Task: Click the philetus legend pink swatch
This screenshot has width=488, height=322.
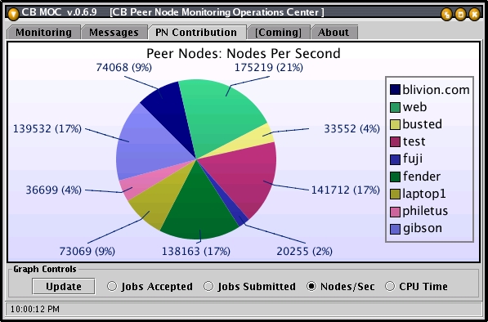Action: (x=395, y=211)
